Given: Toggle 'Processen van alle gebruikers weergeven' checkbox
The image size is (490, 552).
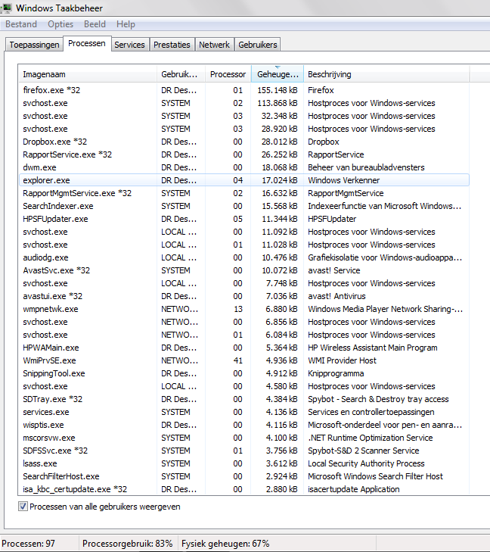Looking at the screenshot, I should 23,507.
